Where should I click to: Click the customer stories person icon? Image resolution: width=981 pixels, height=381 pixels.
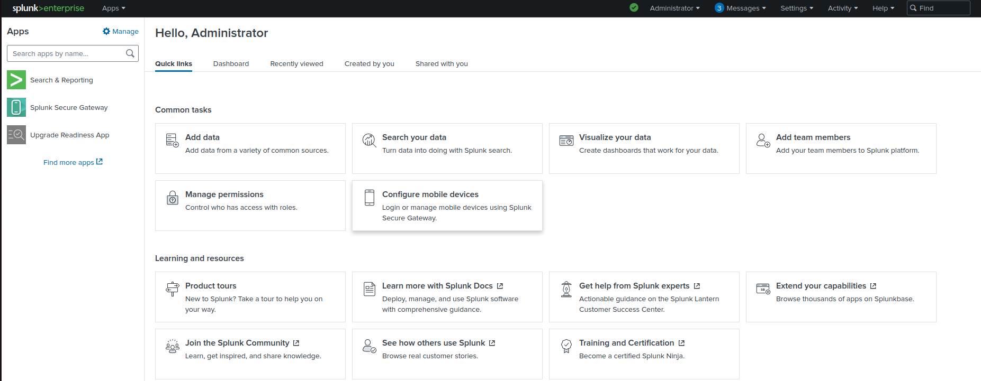tap(369, 346)
